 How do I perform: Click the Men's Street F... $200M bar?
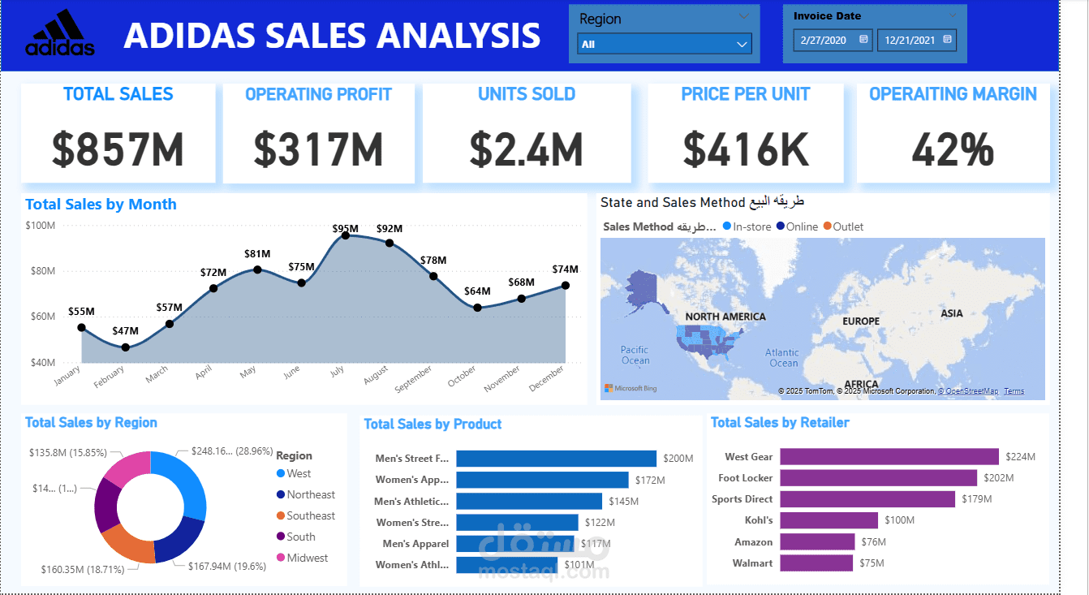point(556,459)
